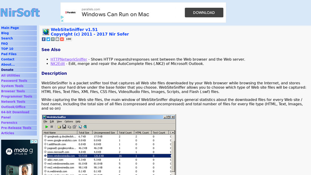The image size is (311, 175).
Task: Open the NK2Edit link
Action: pos(58,64)
